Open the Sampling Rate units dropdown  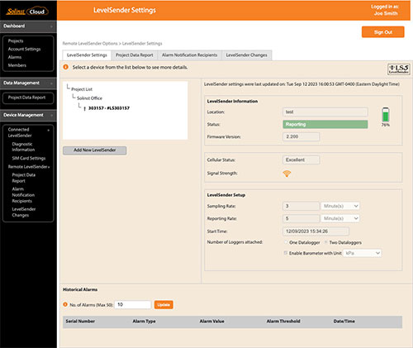click(x=340, y=206)
